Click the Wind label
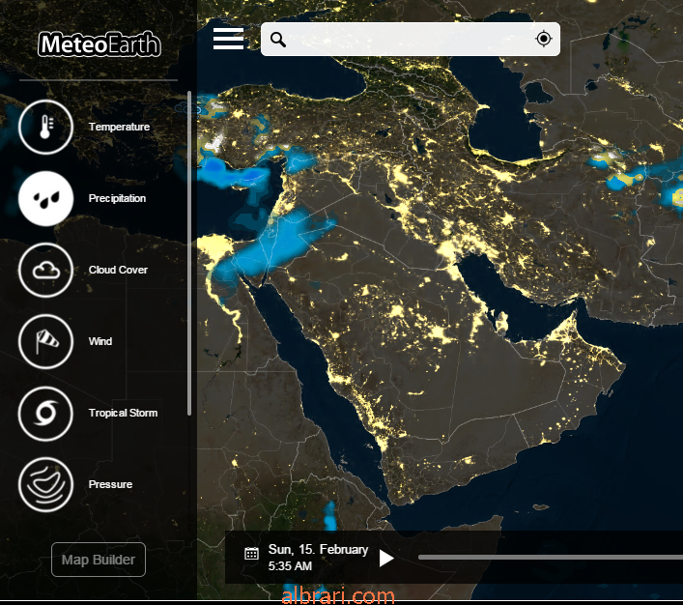683x605 pixels. point(100,341)
